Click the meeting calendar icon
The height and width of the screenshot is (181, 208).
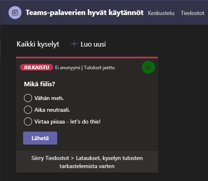(x=15, y=13)
